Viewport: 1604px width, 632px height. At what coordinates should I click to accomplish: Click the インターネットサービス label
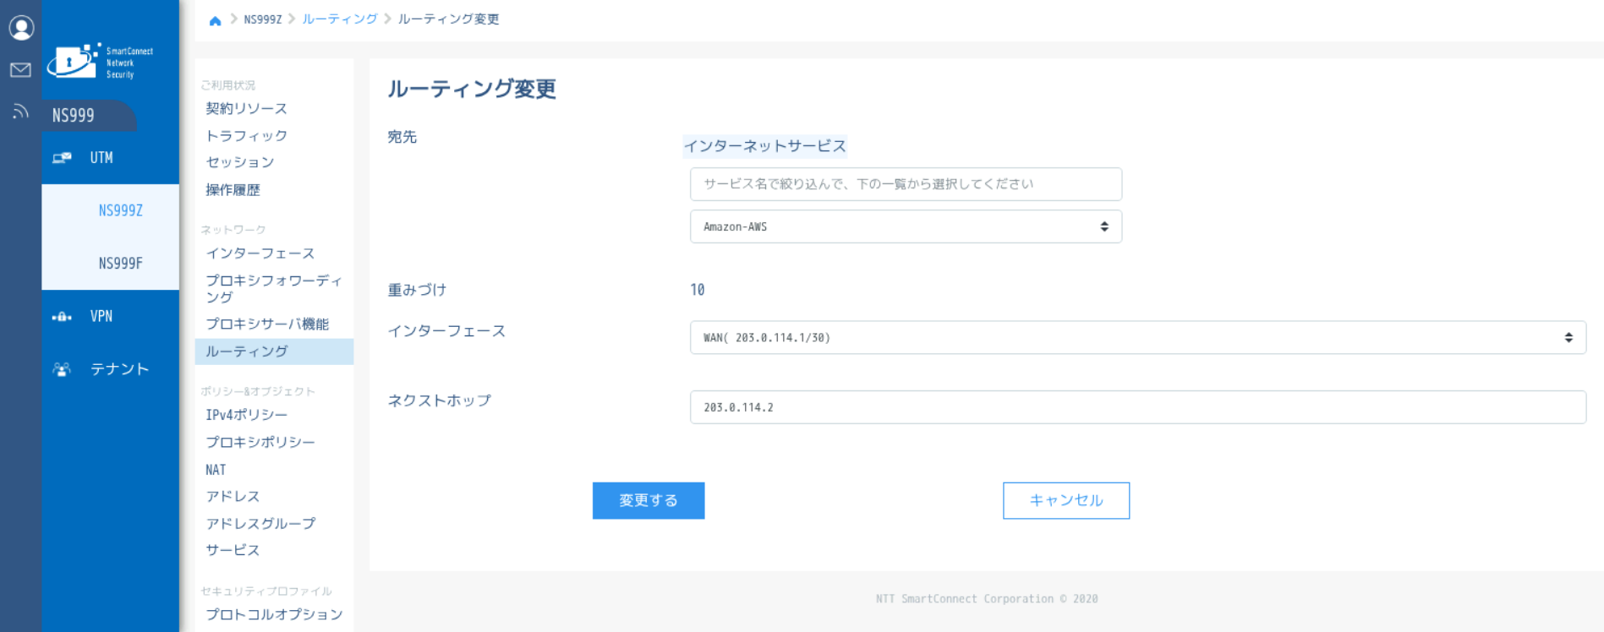[764, 146]
